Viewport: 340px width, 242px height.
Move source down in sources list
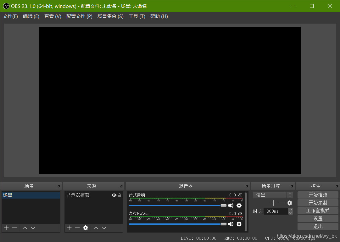[104, 228]
